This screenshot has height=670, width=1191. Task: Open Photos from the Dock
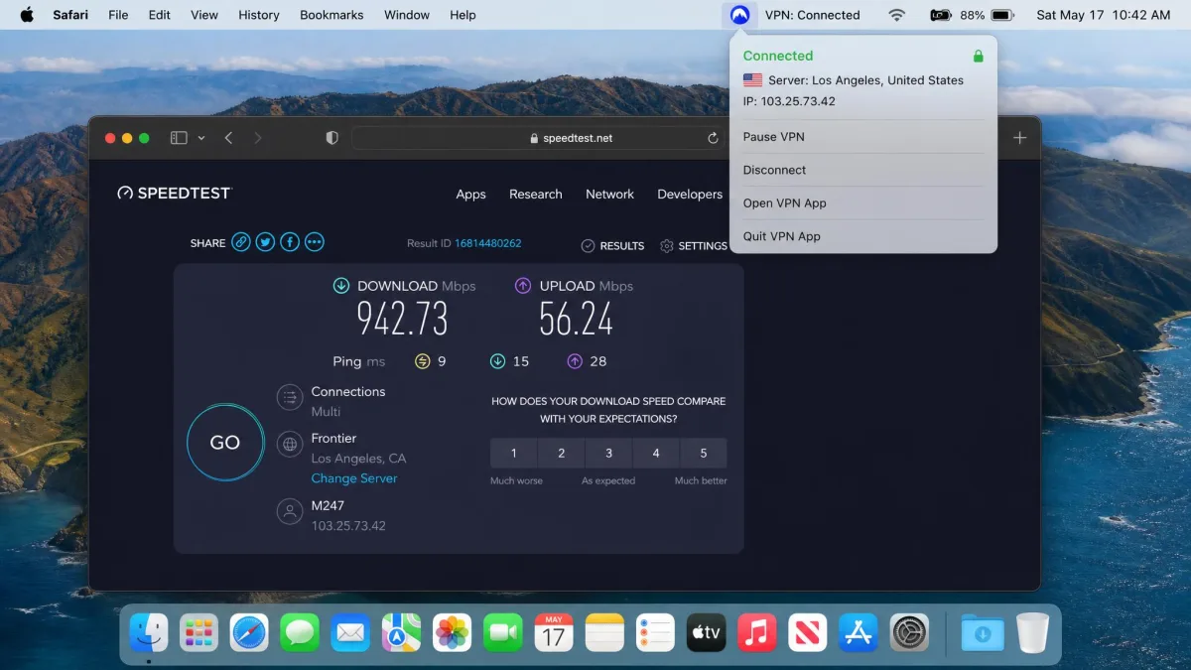(452, 632)
